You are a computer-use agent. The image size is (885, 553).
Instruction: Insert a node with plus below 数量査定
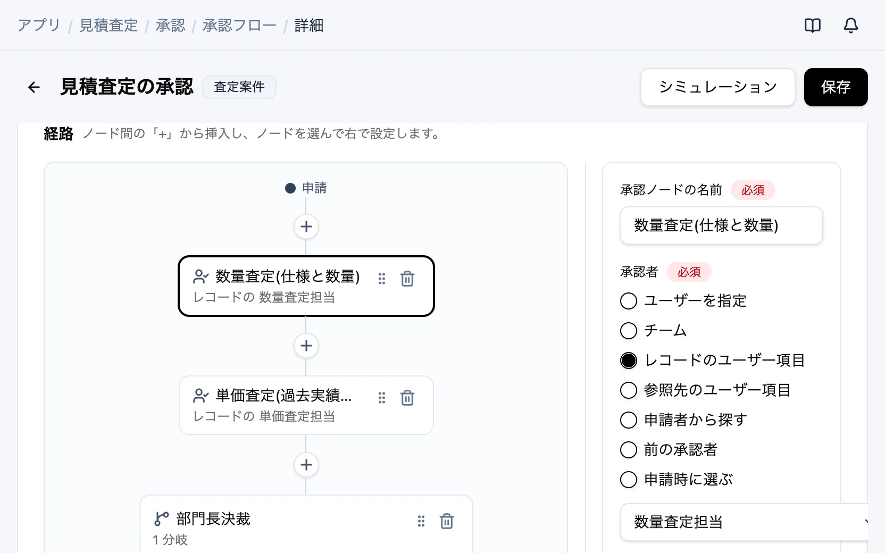pos(306,346)
